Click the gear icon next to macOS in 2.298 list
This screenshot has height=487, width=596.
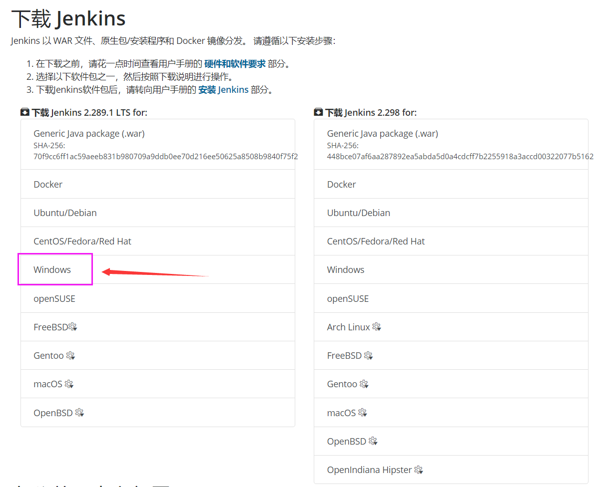[x=362, y=413]
